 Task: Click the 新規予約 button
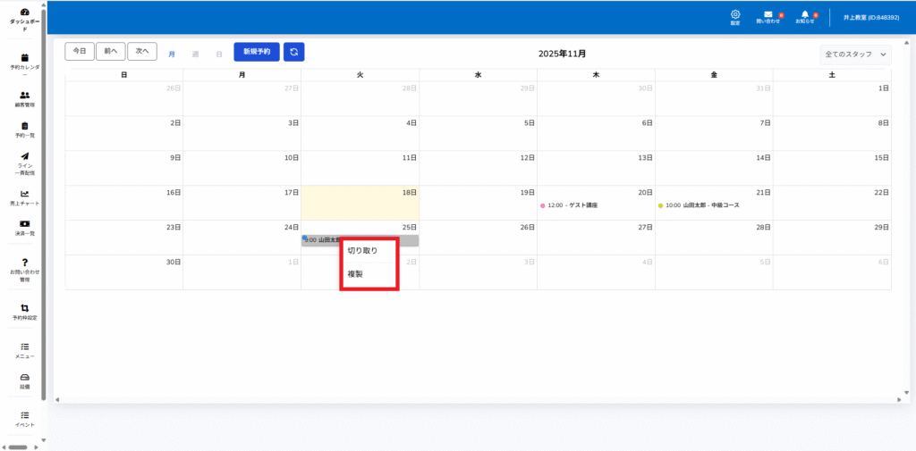click(257, 52)
